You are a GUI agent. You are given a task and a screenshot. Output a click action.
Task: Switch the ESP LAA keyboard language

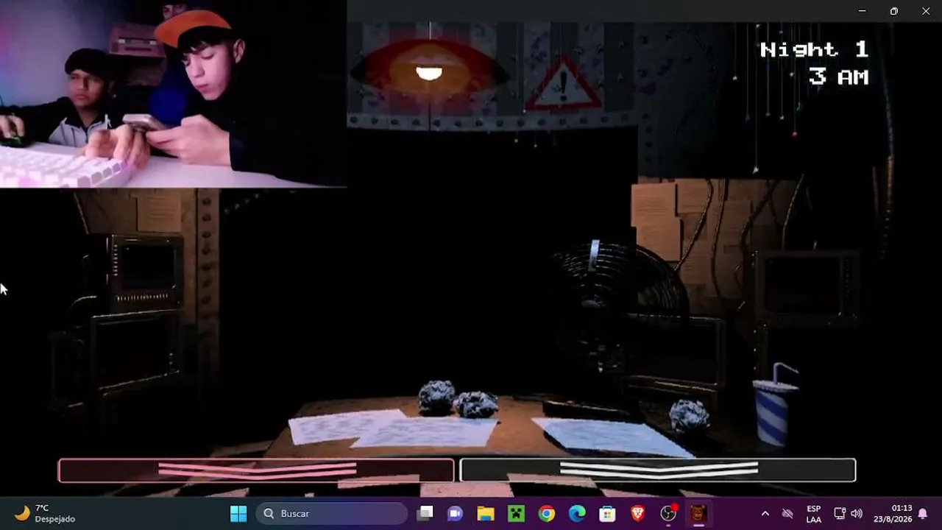pos(813,514)
